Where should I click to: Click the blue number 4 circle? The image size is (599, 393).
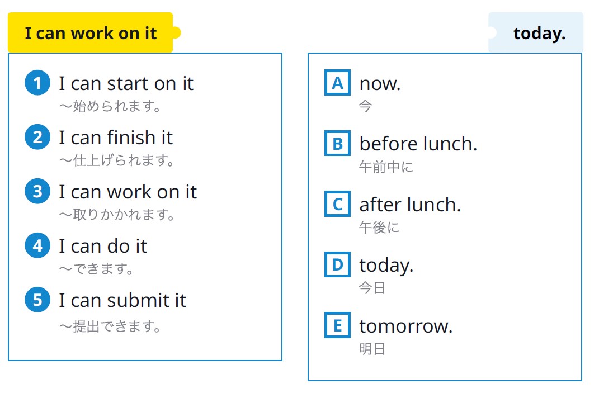(37, 245)
